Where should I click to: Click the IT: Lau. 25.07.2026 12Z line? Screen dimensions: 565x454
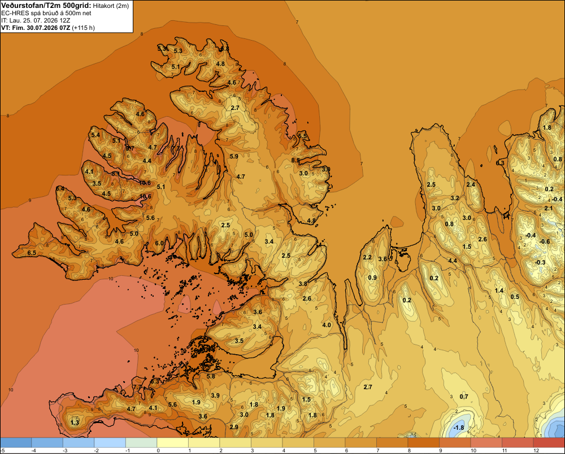(x=36, y=20)
